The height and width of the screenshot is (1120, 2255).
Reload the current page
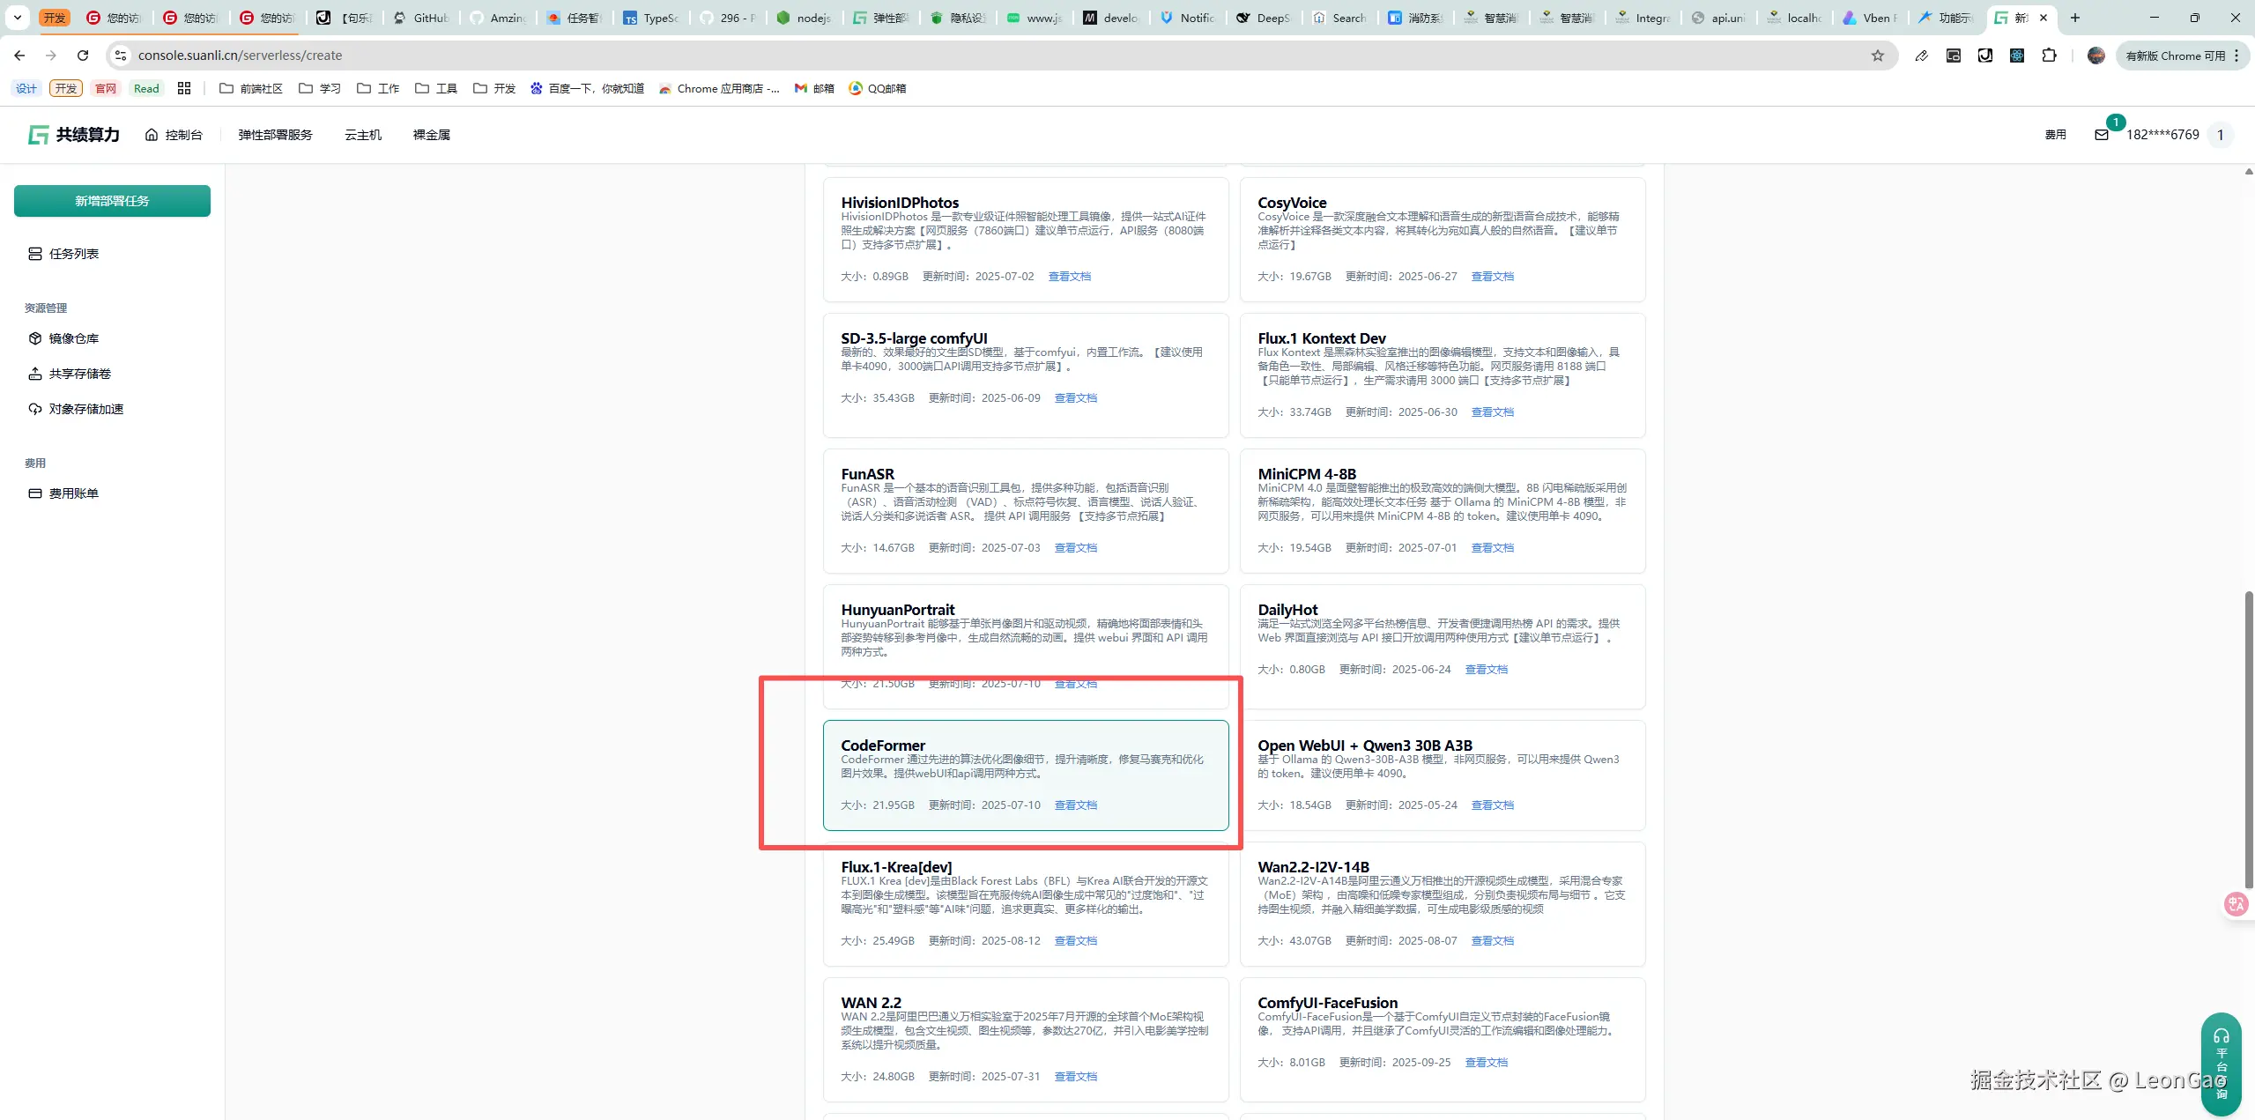coord(83,56)
